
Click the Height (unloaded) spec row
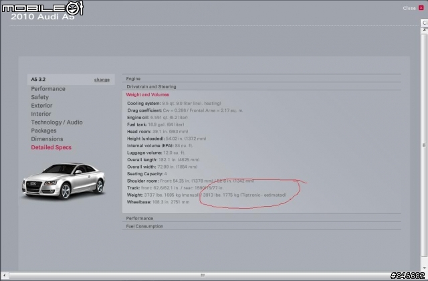pos(167,138)
